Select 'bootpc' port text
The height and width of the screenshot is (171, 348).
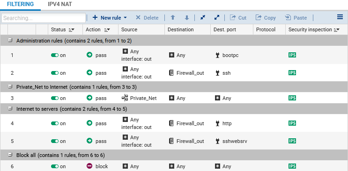230,55
